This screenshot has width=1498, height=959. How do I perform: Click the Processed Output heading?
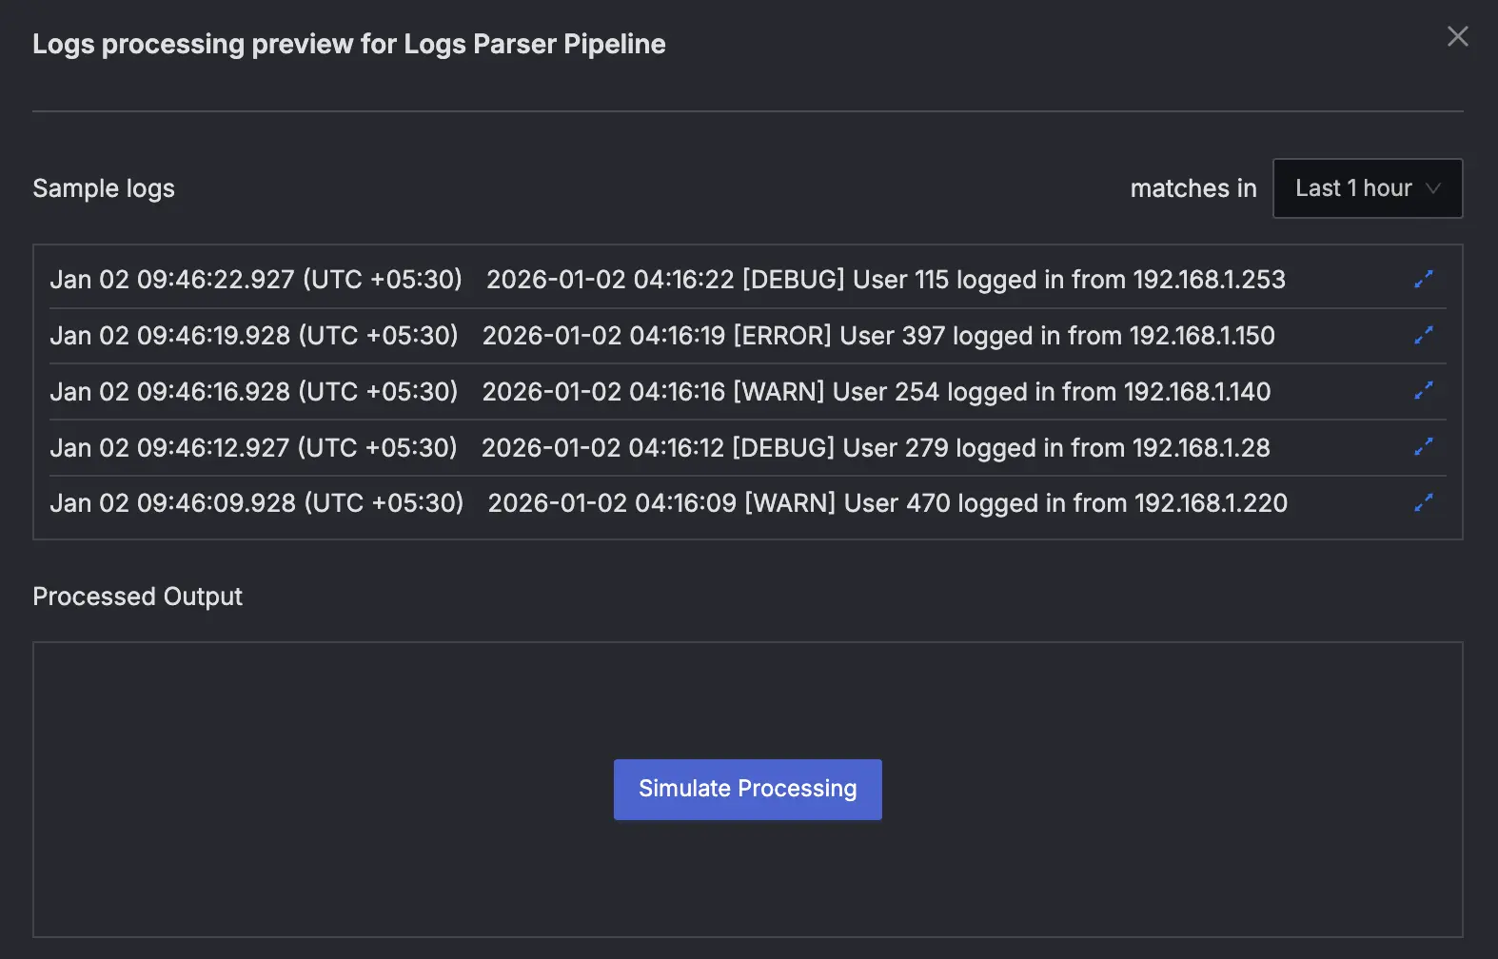[x=137, y=597]
